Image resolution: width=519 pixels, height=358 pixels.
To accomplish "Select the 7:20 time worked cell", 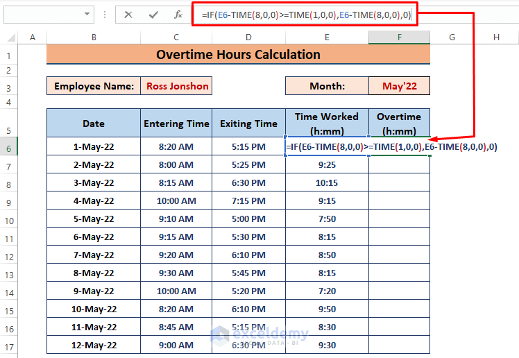I will [327, 291].
